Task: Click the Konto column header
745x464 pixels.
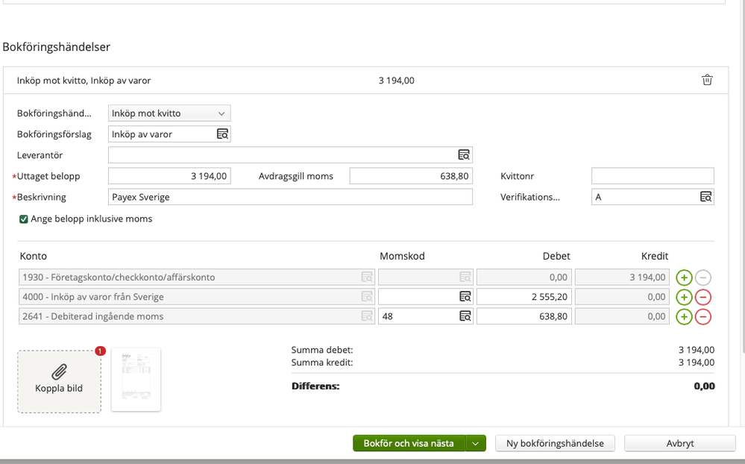Action: [x=34, y=256]
